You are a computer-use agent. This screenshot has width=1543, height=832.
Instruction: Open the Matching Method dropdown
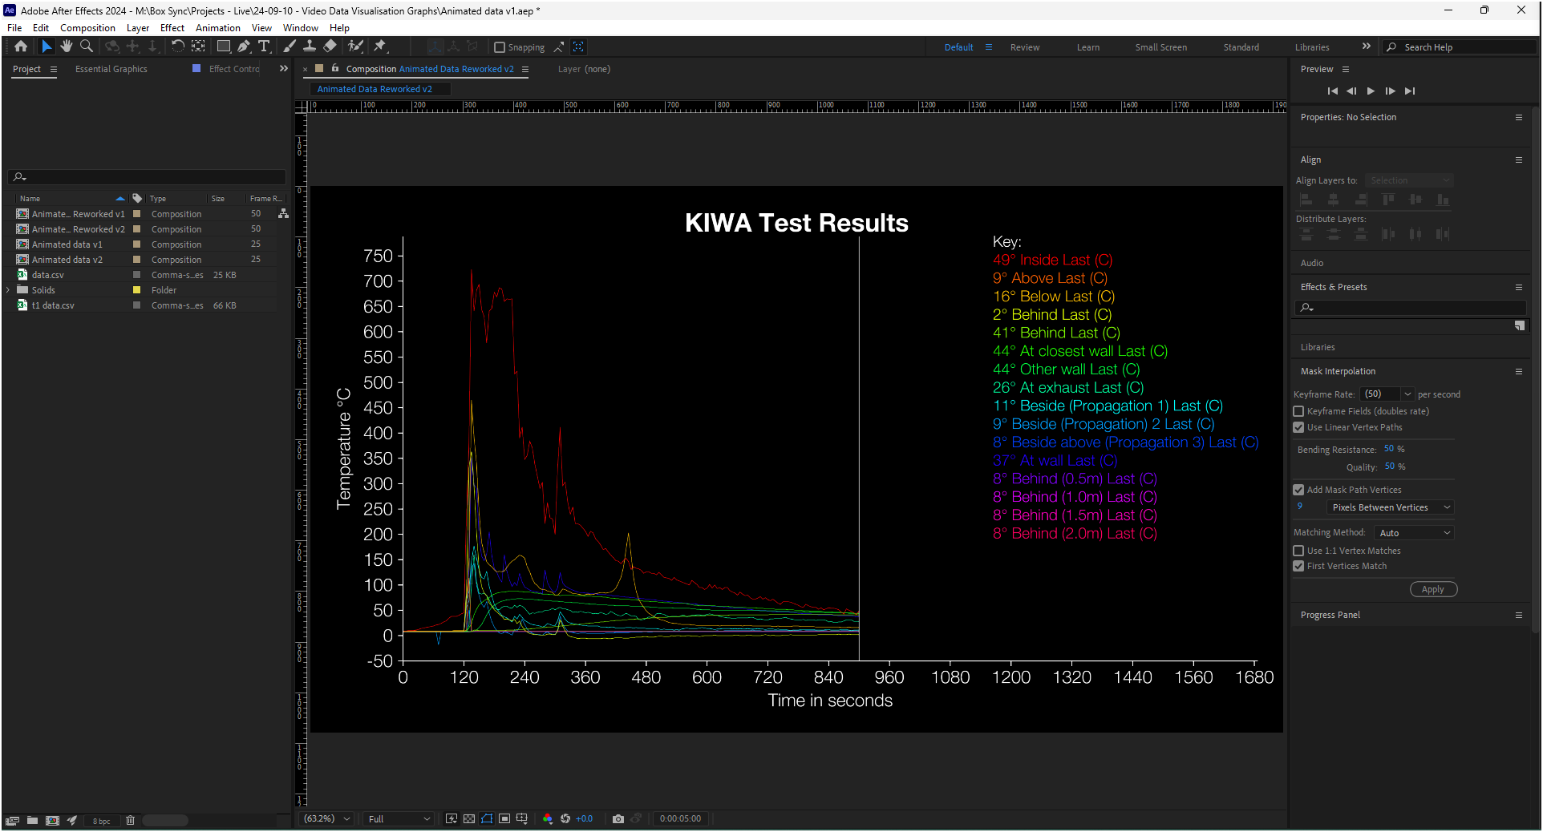tap(1414, 533)
